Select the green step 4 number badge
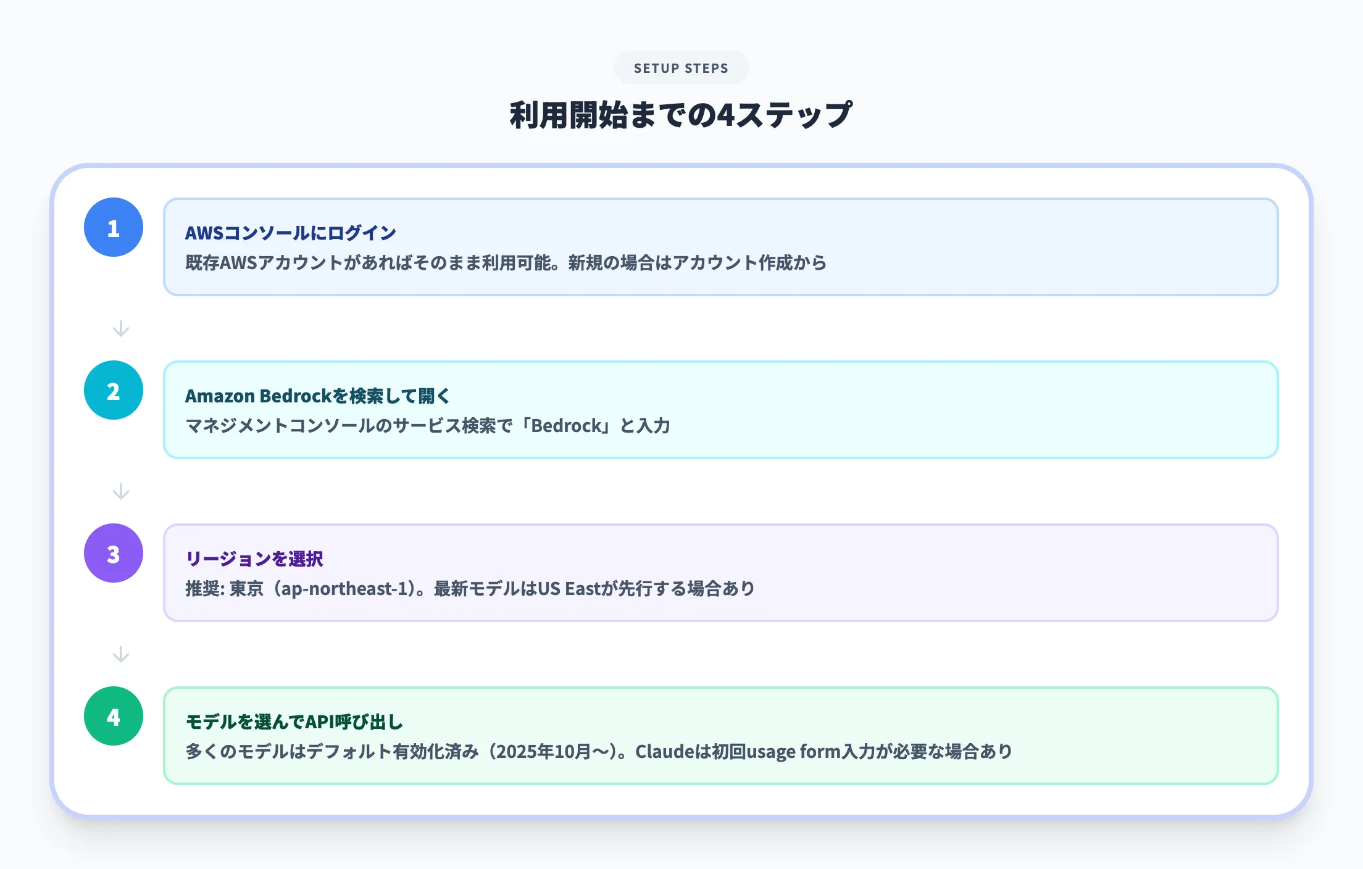The height and width of the screenshot is (869, 1363). [x=113, y=716]
